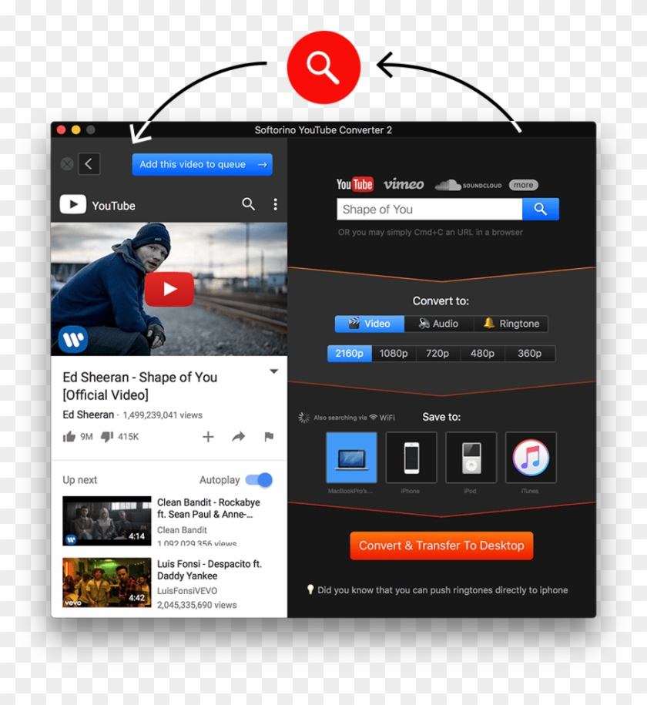Select the 1080p resolution option

(394, 354)
